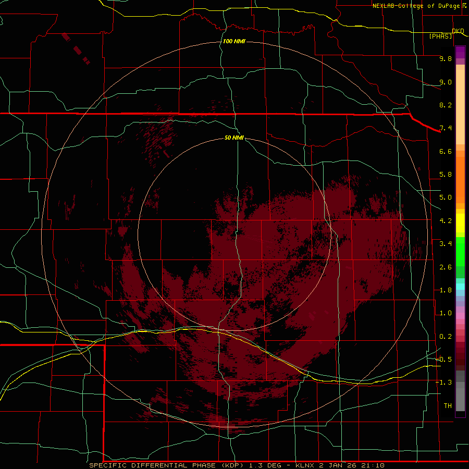Click the 5.8 value on the color scale

point(446,175)
